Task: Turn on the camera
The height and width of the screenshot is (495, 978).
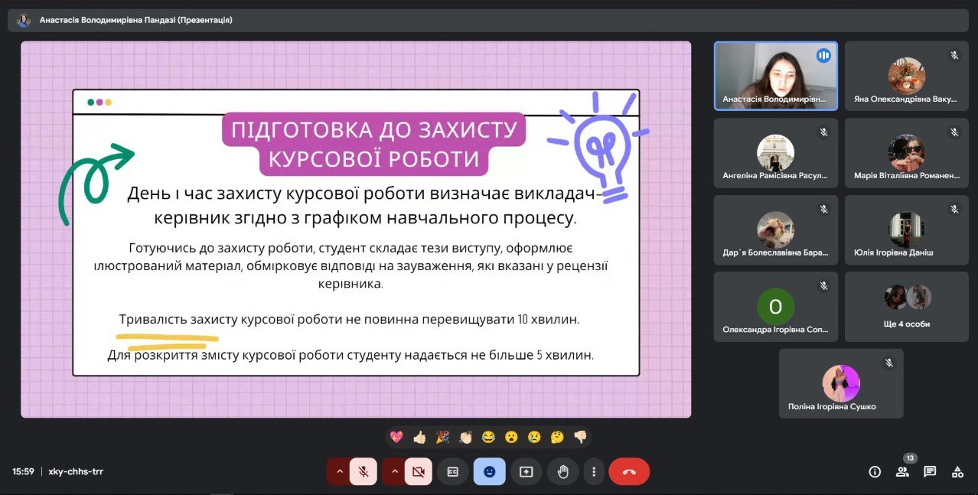Action: 418,472
